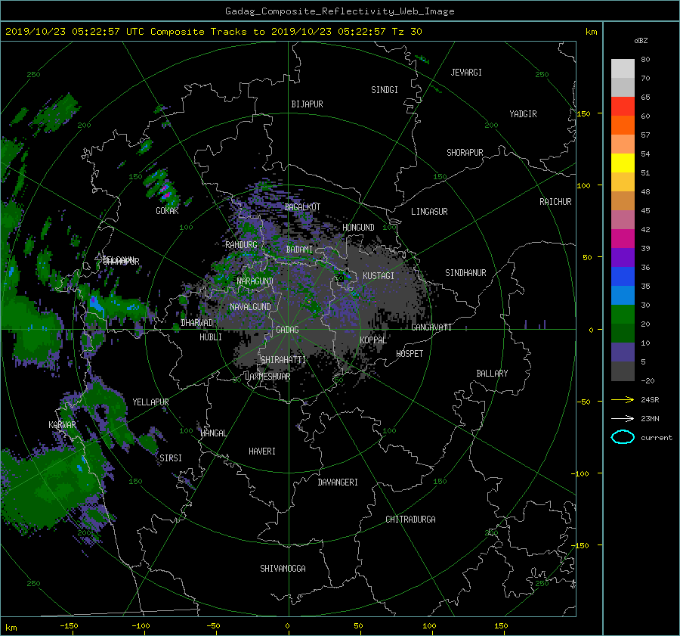Click the yellow 24SR arrow legend icon
The image size is (680, 636).
[623, 399]
